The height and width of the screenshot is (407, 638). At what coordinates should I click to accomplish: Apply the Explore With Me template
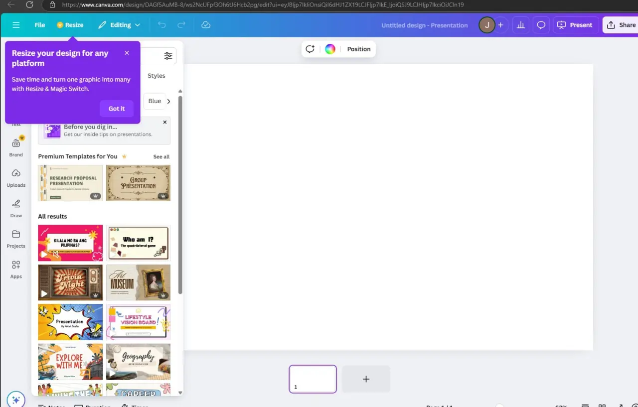coord(70,362)
